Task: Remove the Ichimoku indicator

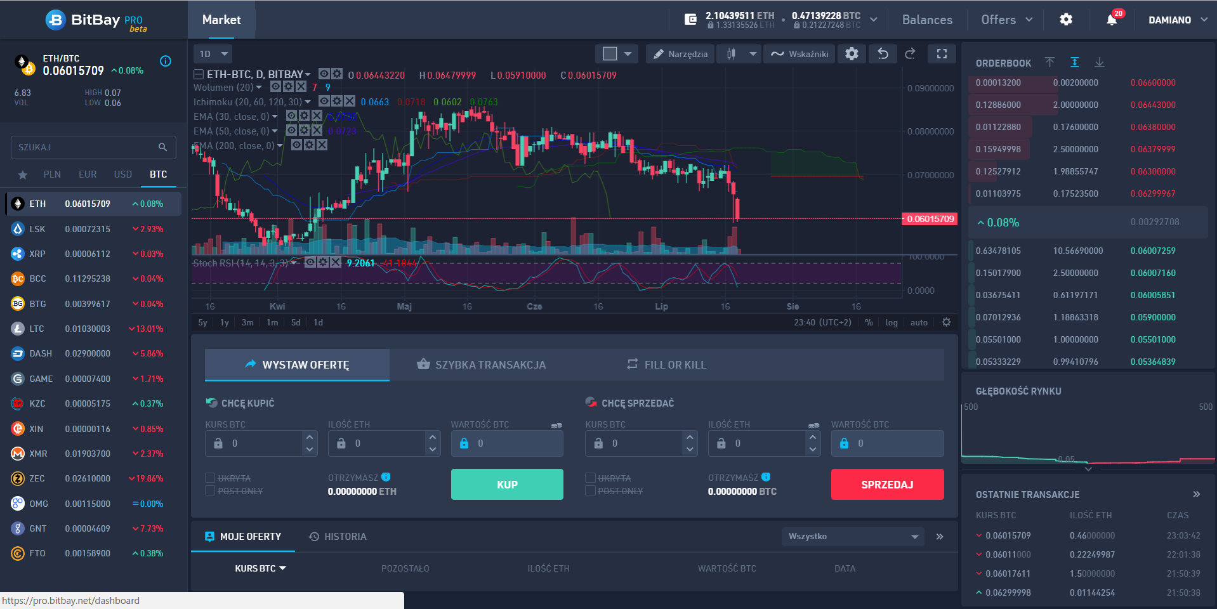Action: pos(350,101)
